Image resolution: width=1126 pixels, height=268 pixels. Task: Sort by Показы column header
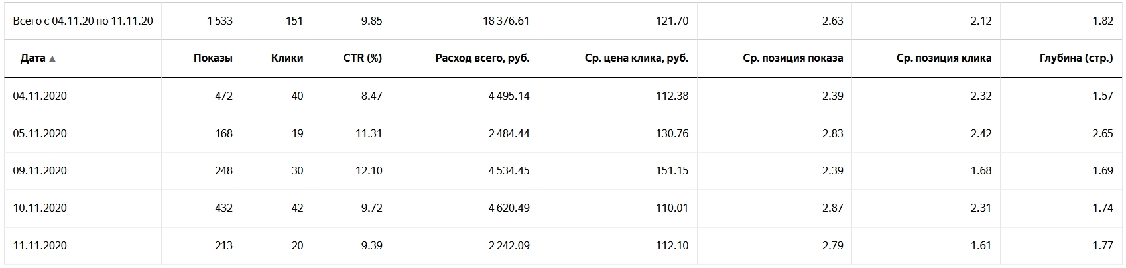point(213,58)
